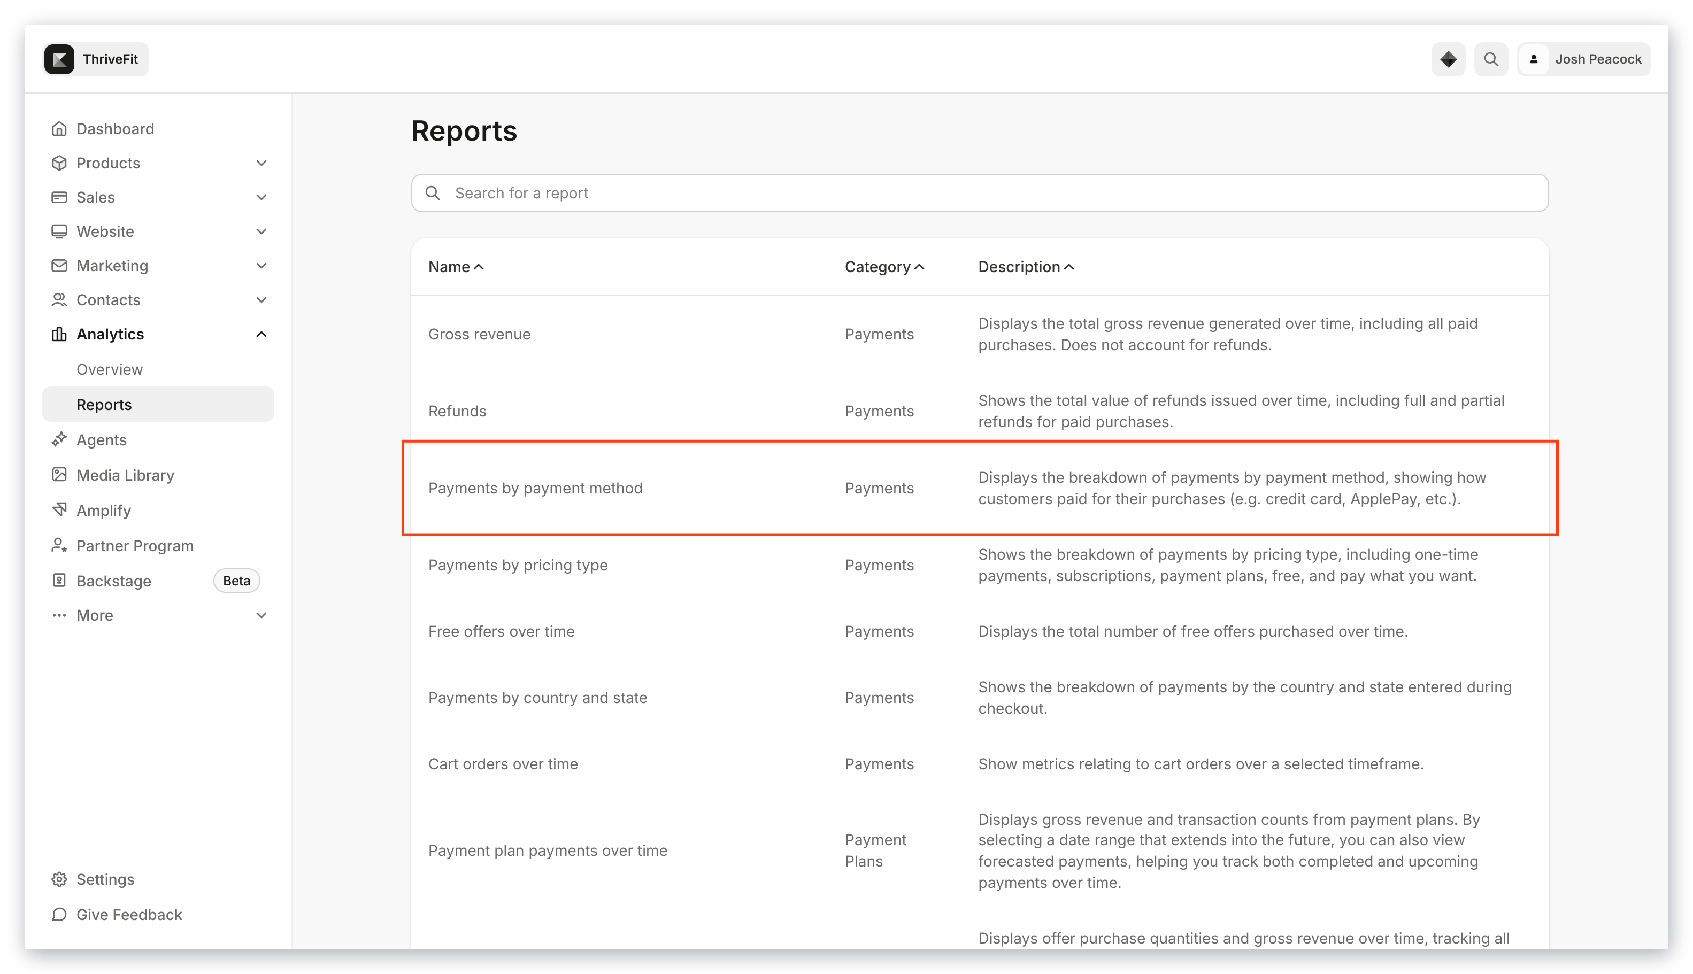Click the Amplify megaphone icon
The width and height of the screenshot is (1693, 974).
tap(59, 510)
